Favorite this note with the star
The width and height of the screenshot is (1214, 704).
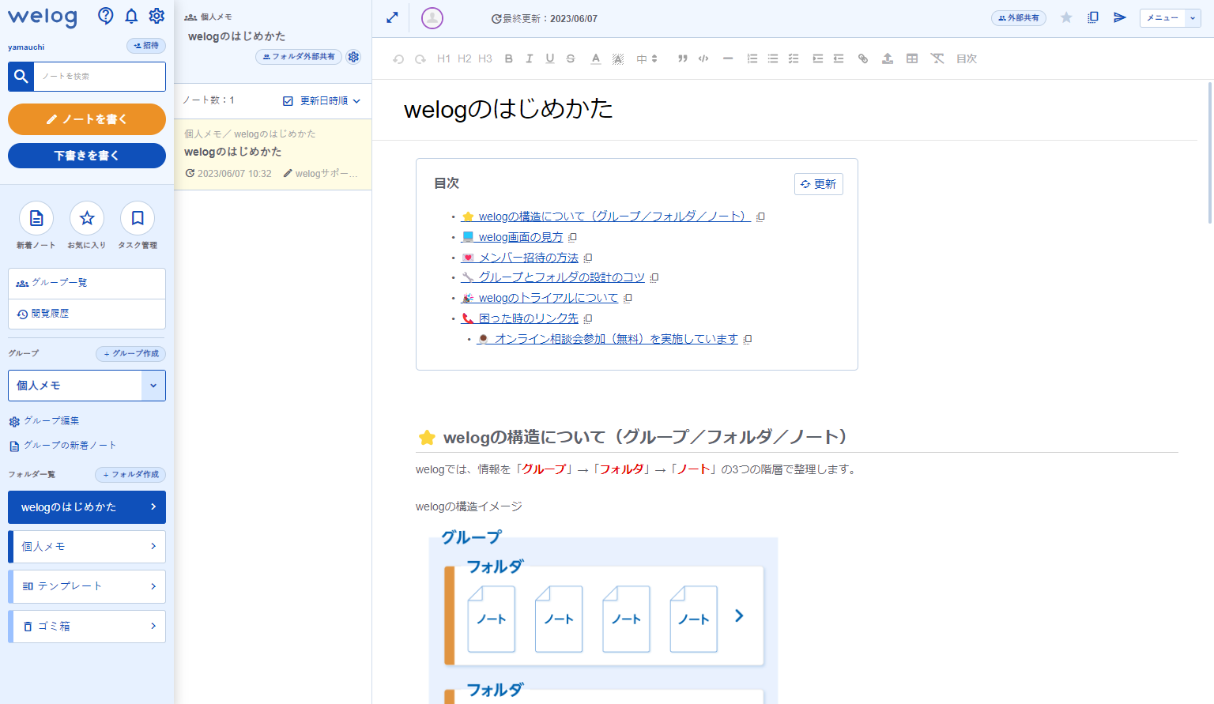click(x=1066, y=17)
